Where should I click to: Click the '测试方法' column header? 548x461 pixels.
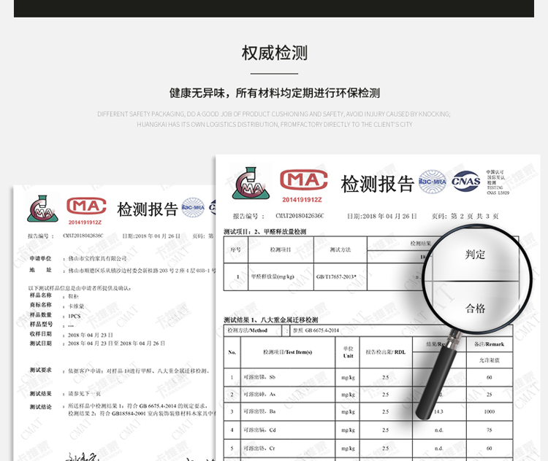pyautogui.click(x=340, y=249)
